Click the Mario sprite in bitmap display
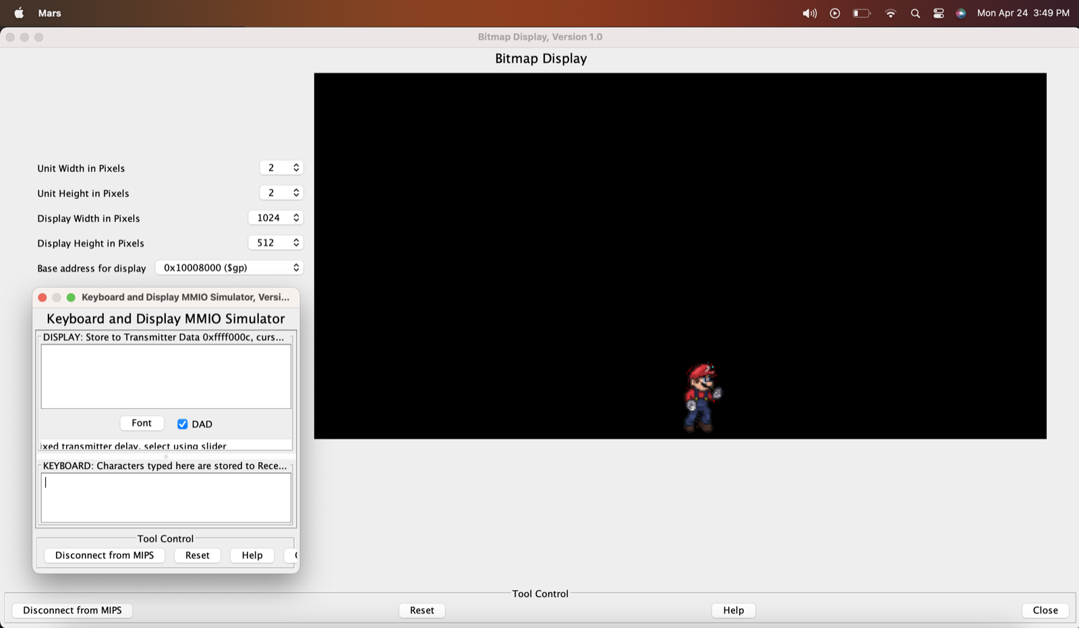 [x=701, y=397]
